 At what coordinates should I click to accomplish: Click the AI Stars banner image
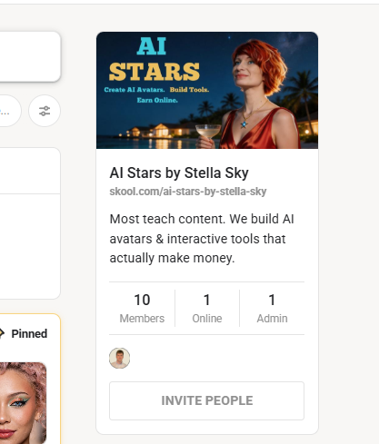[207, 90]
